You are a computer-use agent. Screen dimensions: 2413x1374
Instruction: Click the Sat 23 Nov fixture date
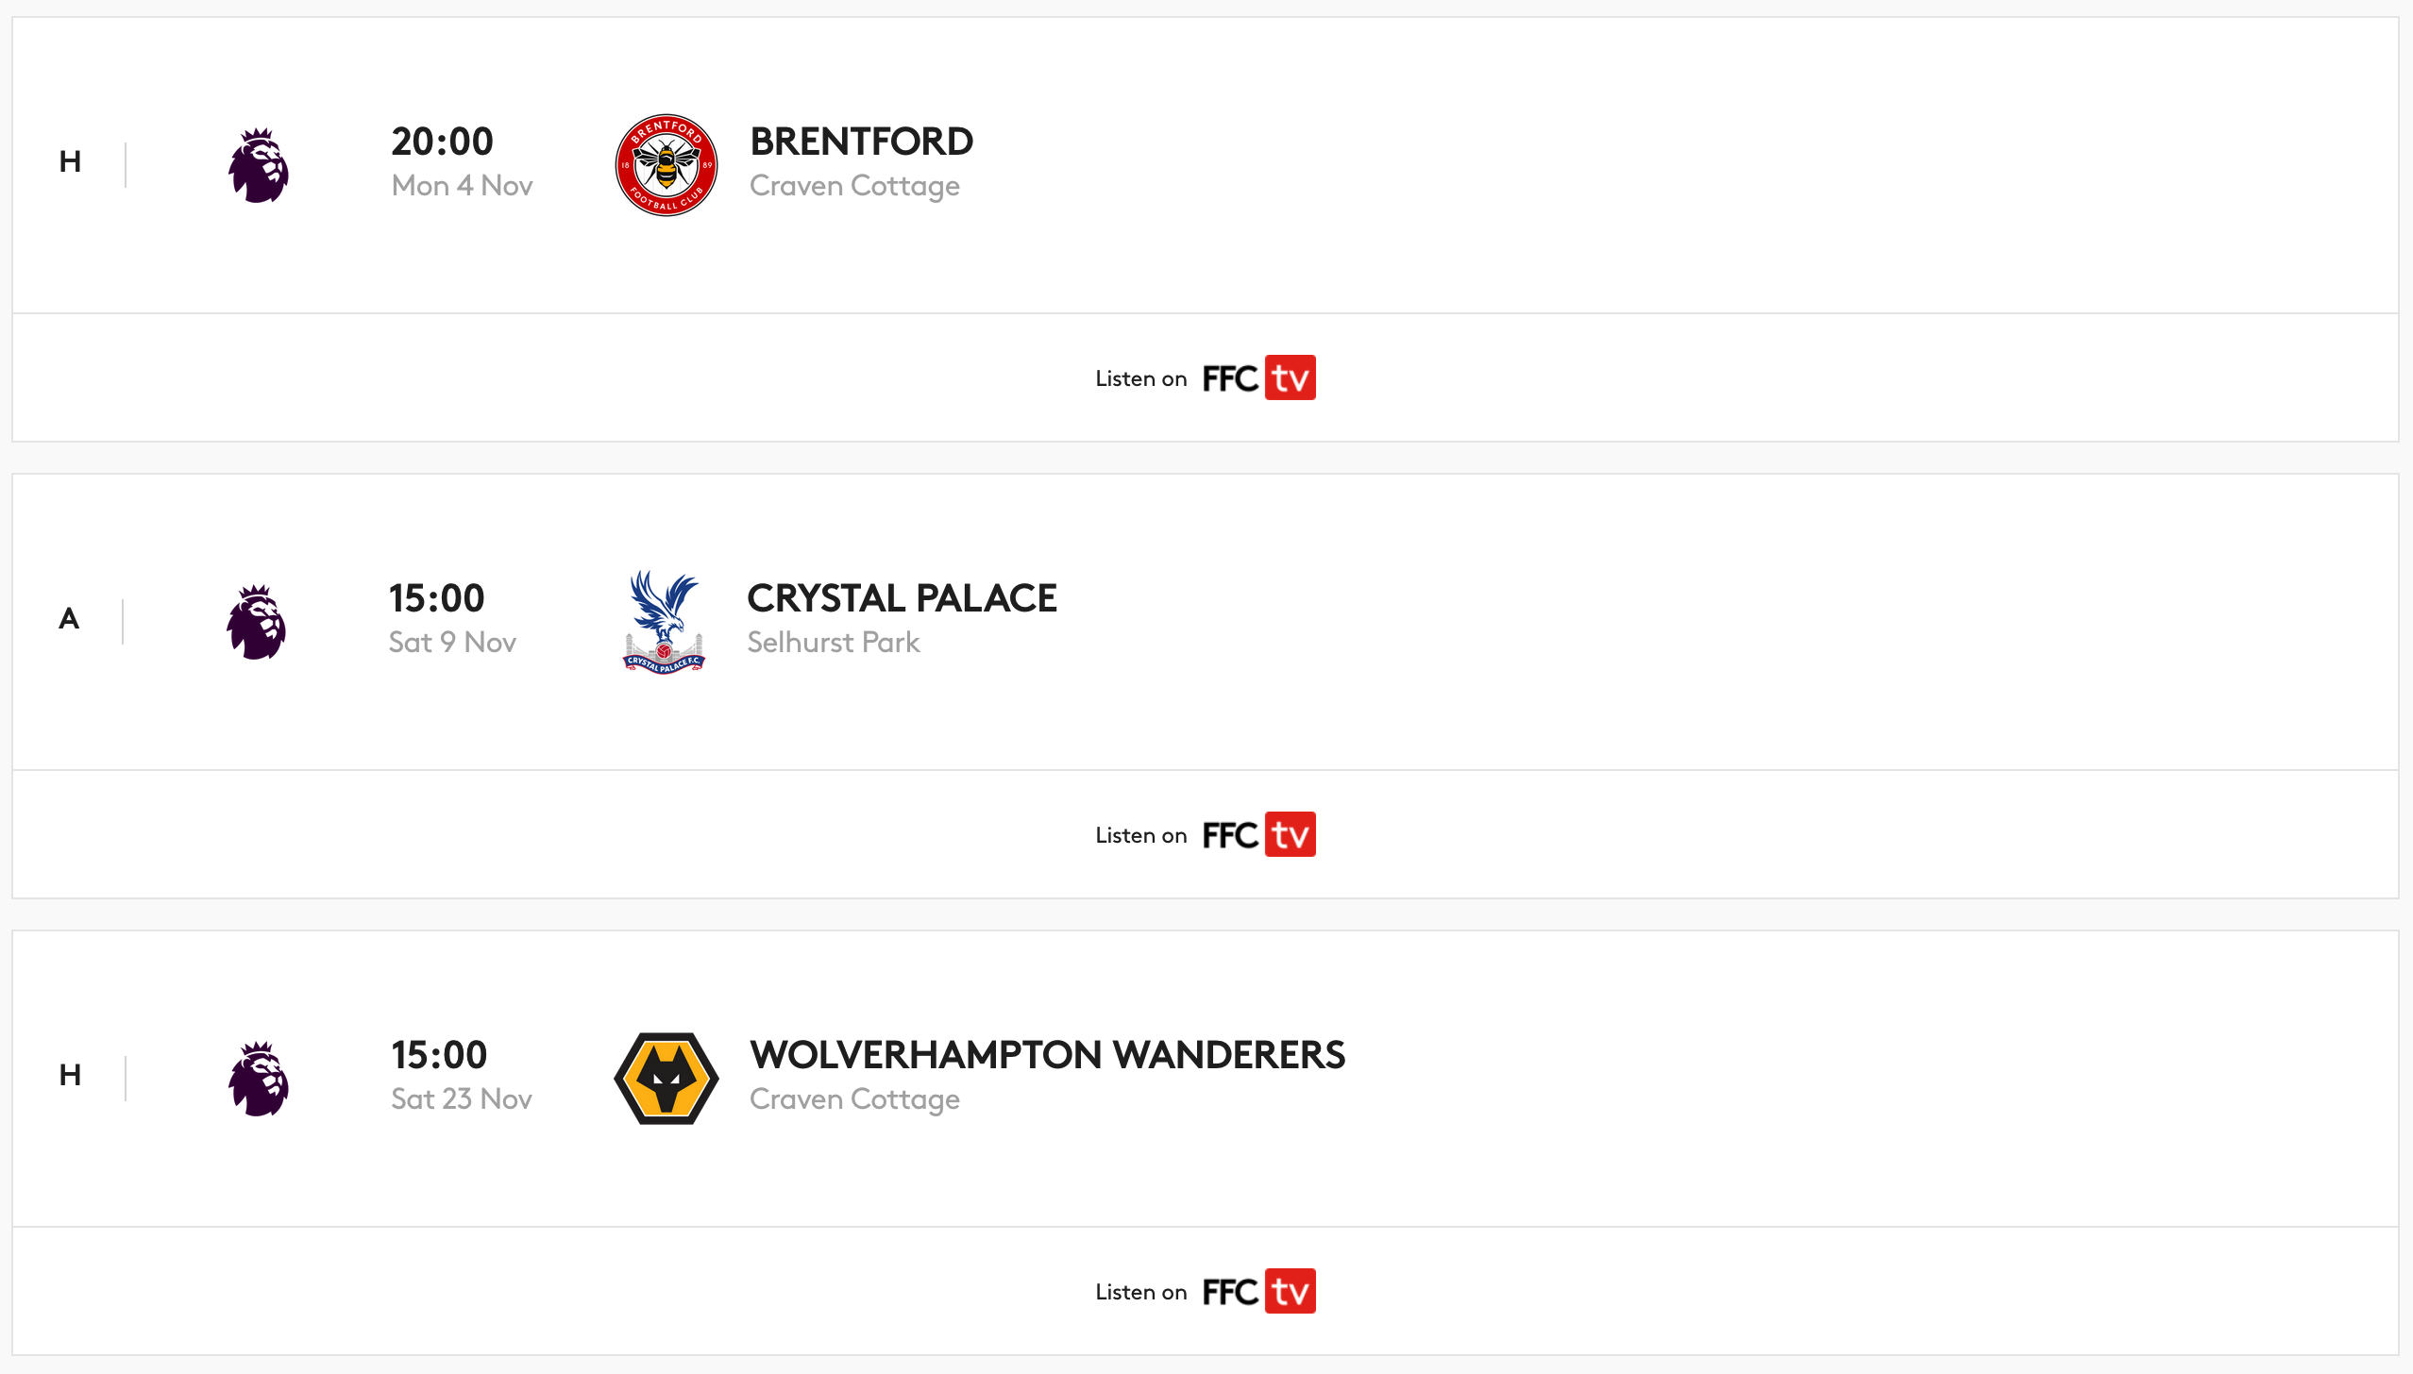coord(462,1099)
